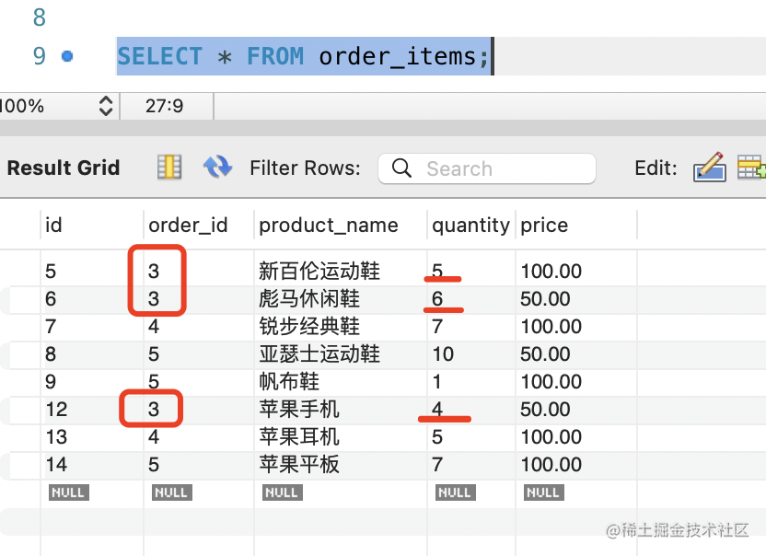Click the price column header

(x=544, y=226)
